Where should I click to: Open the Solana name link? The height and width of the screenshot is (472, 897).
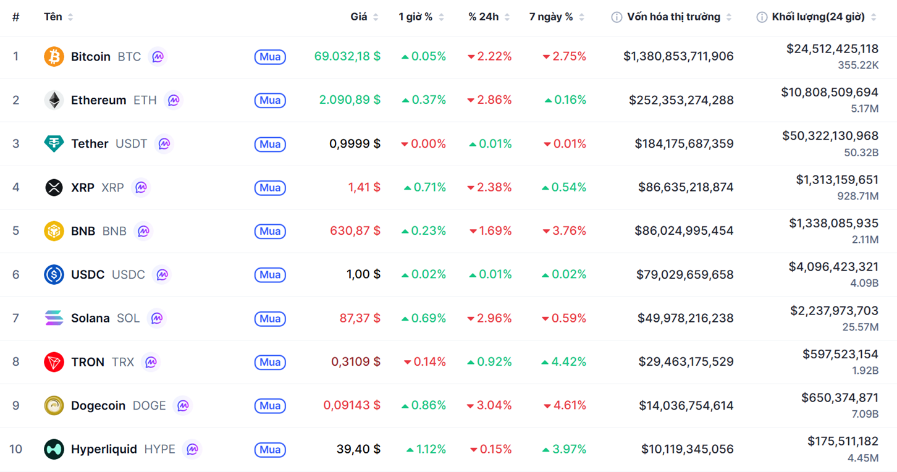point(90,318)
